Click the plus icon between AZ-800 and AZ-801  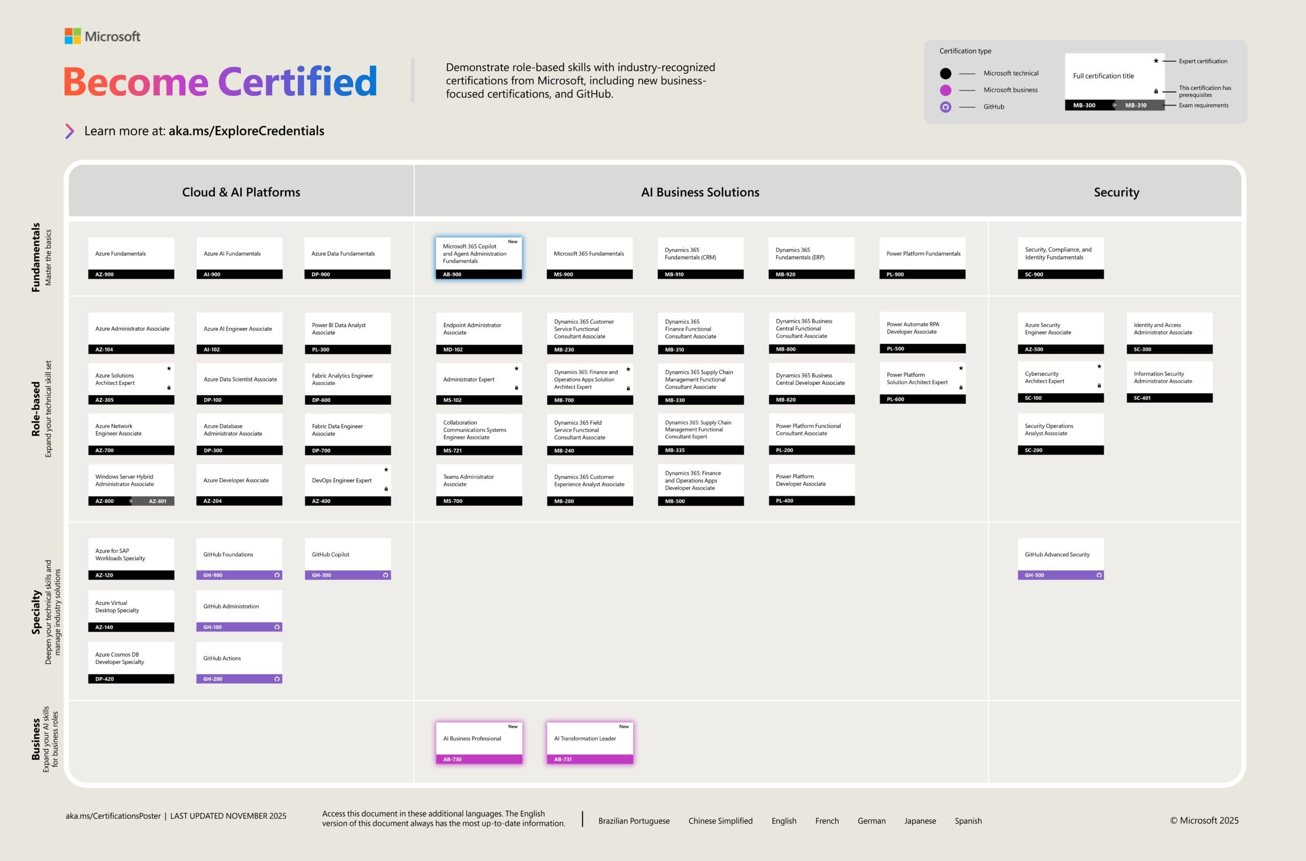click(131, 501)
